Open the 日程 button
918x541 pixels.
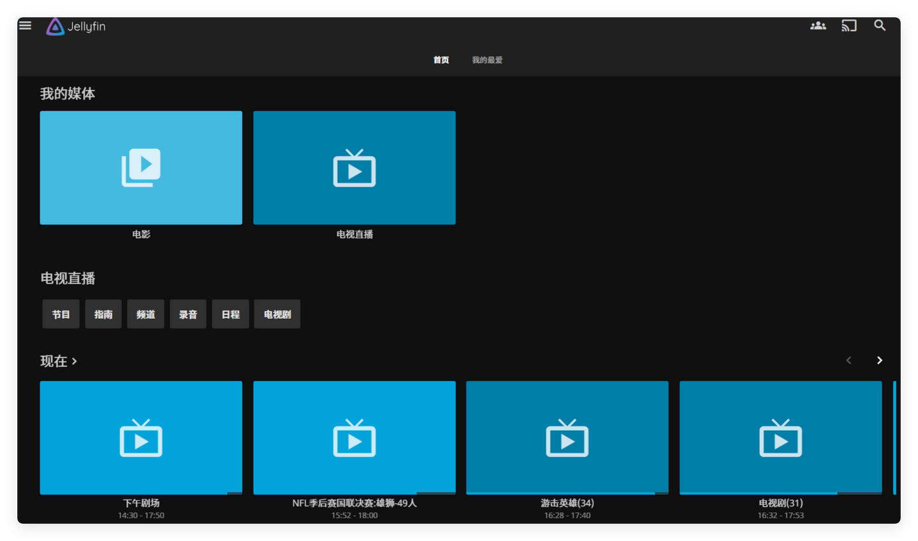pos(230,314)
